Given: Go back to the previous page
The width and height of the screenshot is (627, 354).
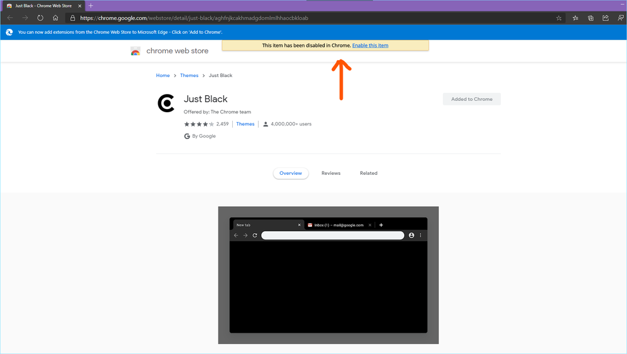Looking at the screenshot, I should (10, 18).
